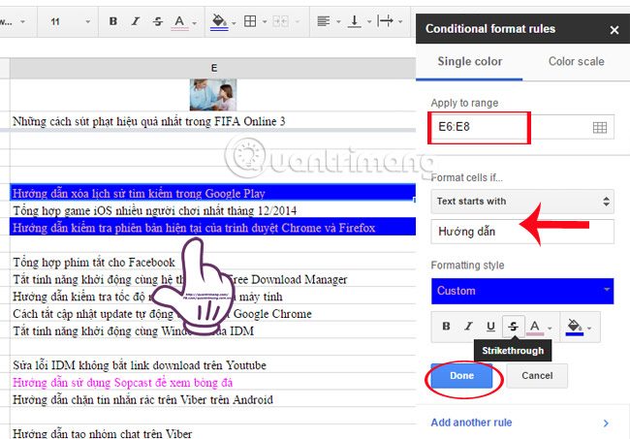This screenshot has height=439, width=630.
Task: Open fill color dropdown arrow in main toolbar
Action: (x=234, y=23)
